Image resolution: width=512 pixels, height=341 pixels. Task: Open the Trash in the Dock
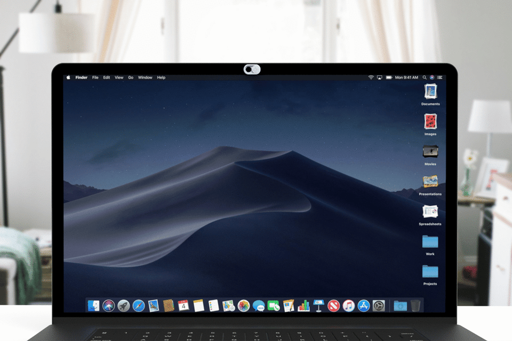(415, 306)
